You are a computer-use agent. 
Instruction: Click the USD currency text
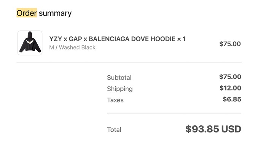click(x=231, y=129)
